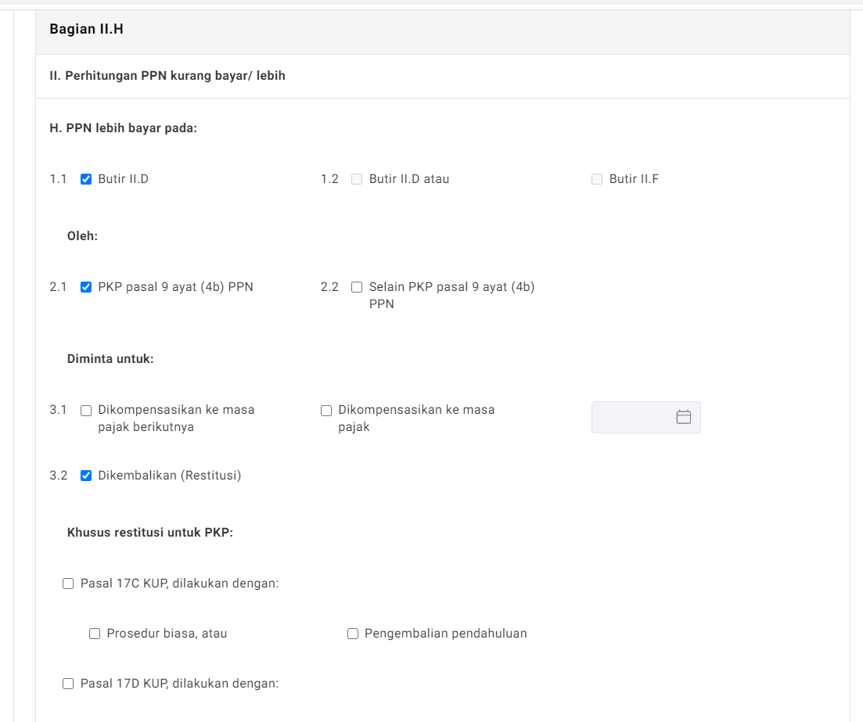Uncheck 'PKP pasal 9 ayat (4b) PPN' box
863x722 pixels.
pos(86,287)
